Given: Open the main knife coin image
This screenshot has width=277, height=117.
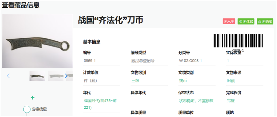Looking at the screenshot, I should (37, 41).
